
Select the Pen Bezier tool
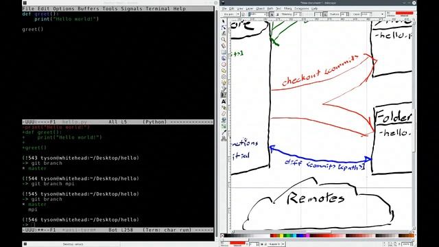(x=224, y=89)
